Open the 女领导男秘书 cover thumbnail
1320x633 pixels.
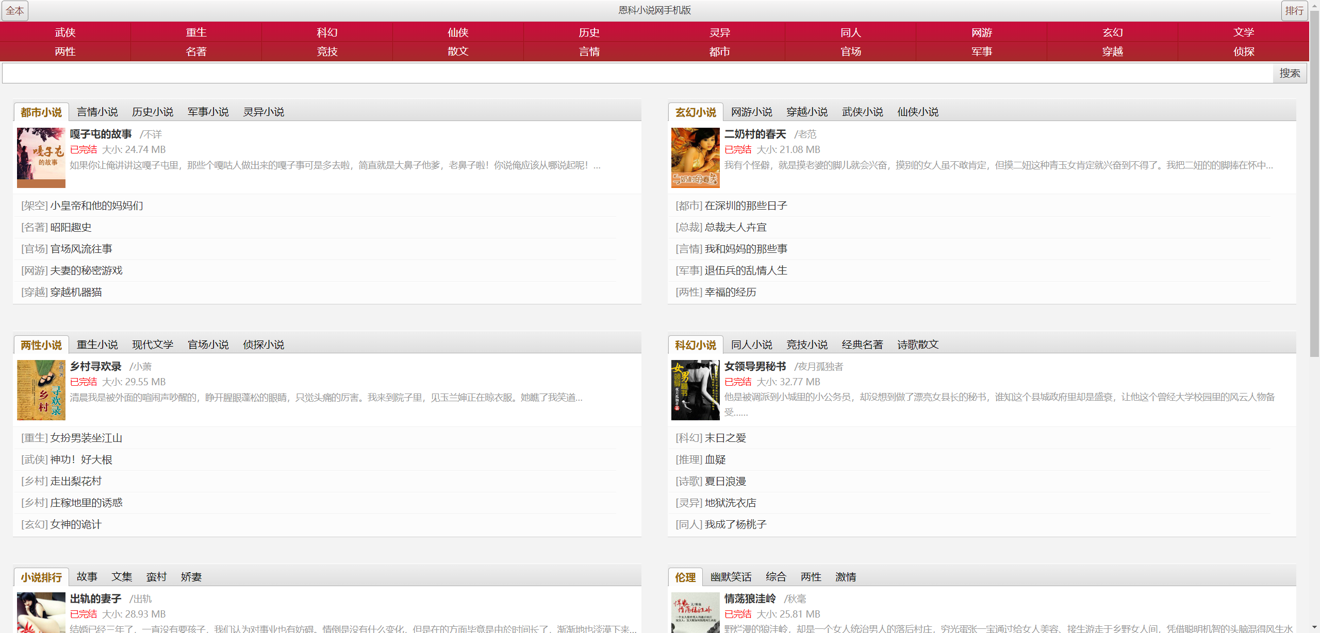point(695,390)
